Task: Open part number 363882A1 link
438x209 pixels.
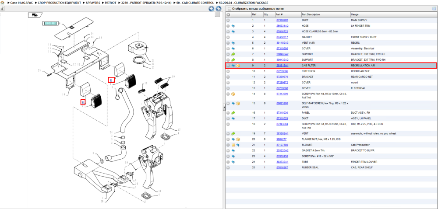Action: click(x=282, y=133)
